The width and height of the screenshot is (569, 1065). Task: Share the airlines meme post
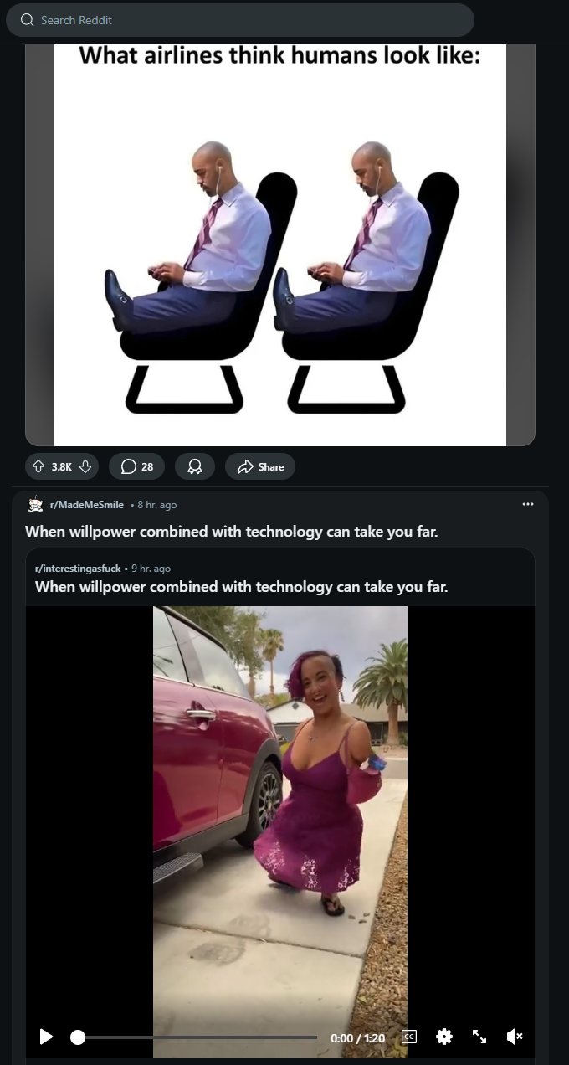pyautogui.click(x=260, y=466)
